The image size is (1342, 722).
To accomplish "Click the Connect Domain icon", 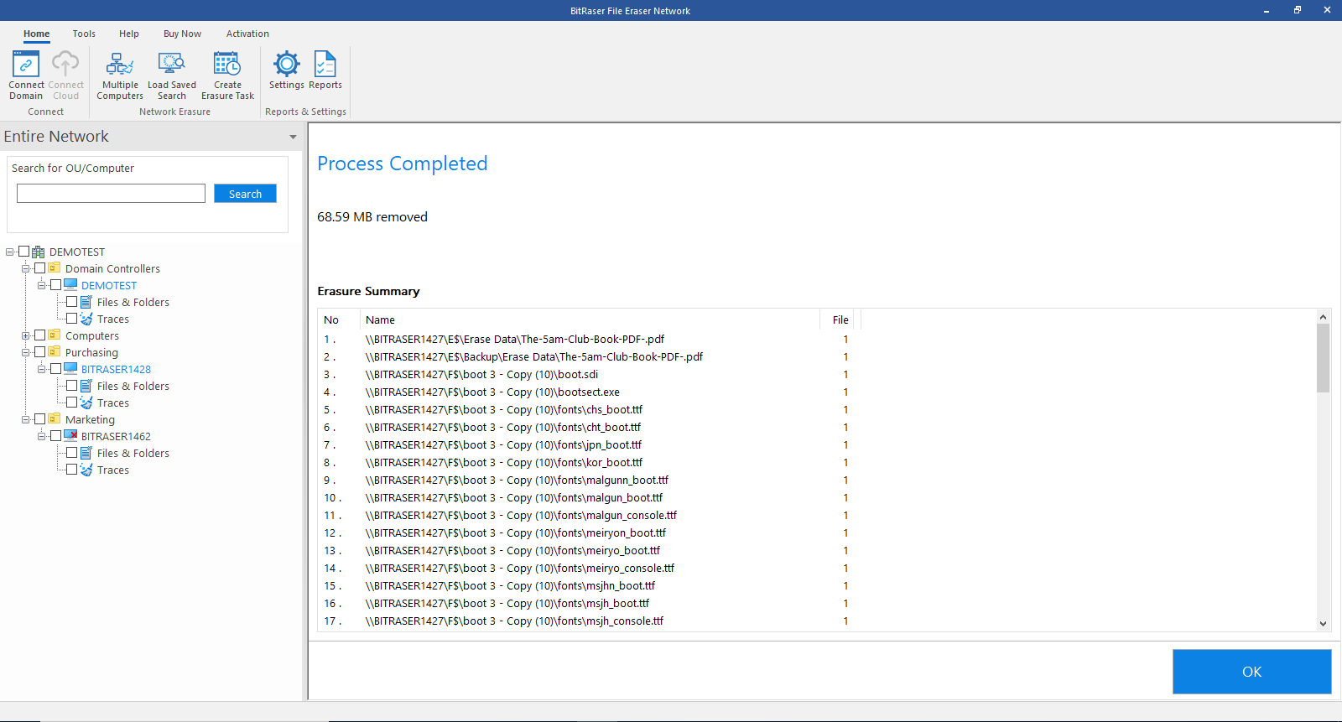I will pyautogui.click(x=26, y=65).
